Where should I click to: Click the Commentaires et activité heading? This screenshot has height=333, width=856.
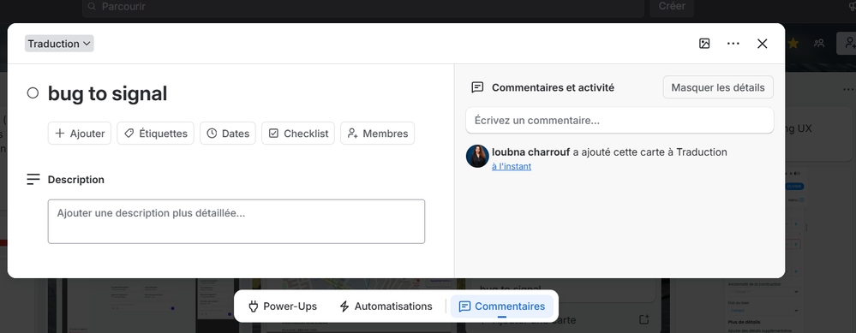pyautogui.click(x=553, y=87)
